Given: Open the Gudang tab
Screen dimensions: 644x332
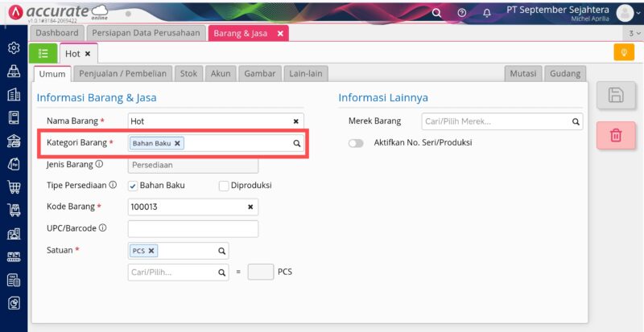Looking at the screenshot, I should (565, 74).
